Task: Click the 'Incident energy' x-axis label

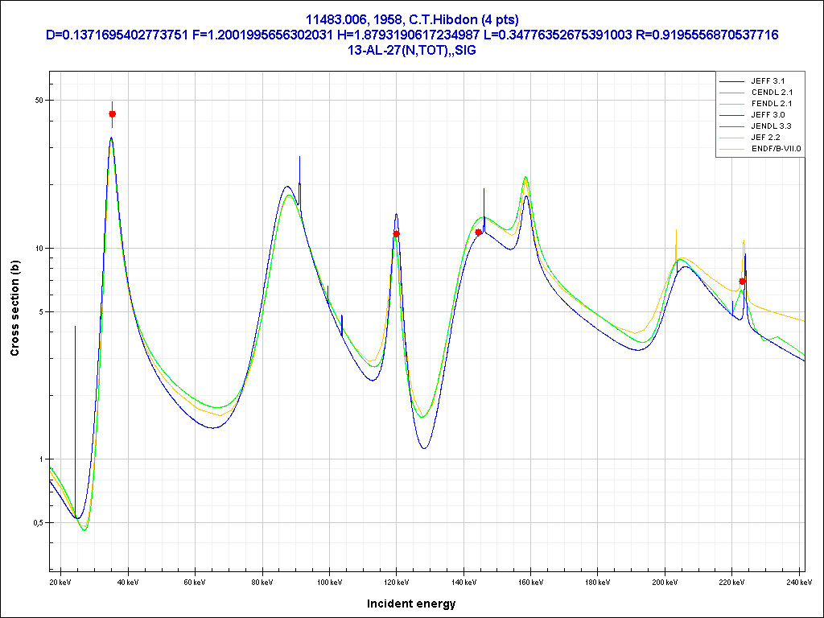Action: coord(411,604)
